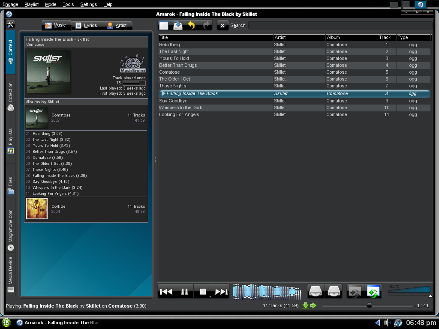
Task: Switch to the Artist context tab
Action: click(117, 25)
